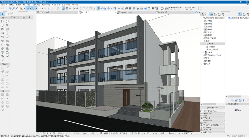
Task: Select the Arrow selection tool in toolbox
Action: coord(3,14)
